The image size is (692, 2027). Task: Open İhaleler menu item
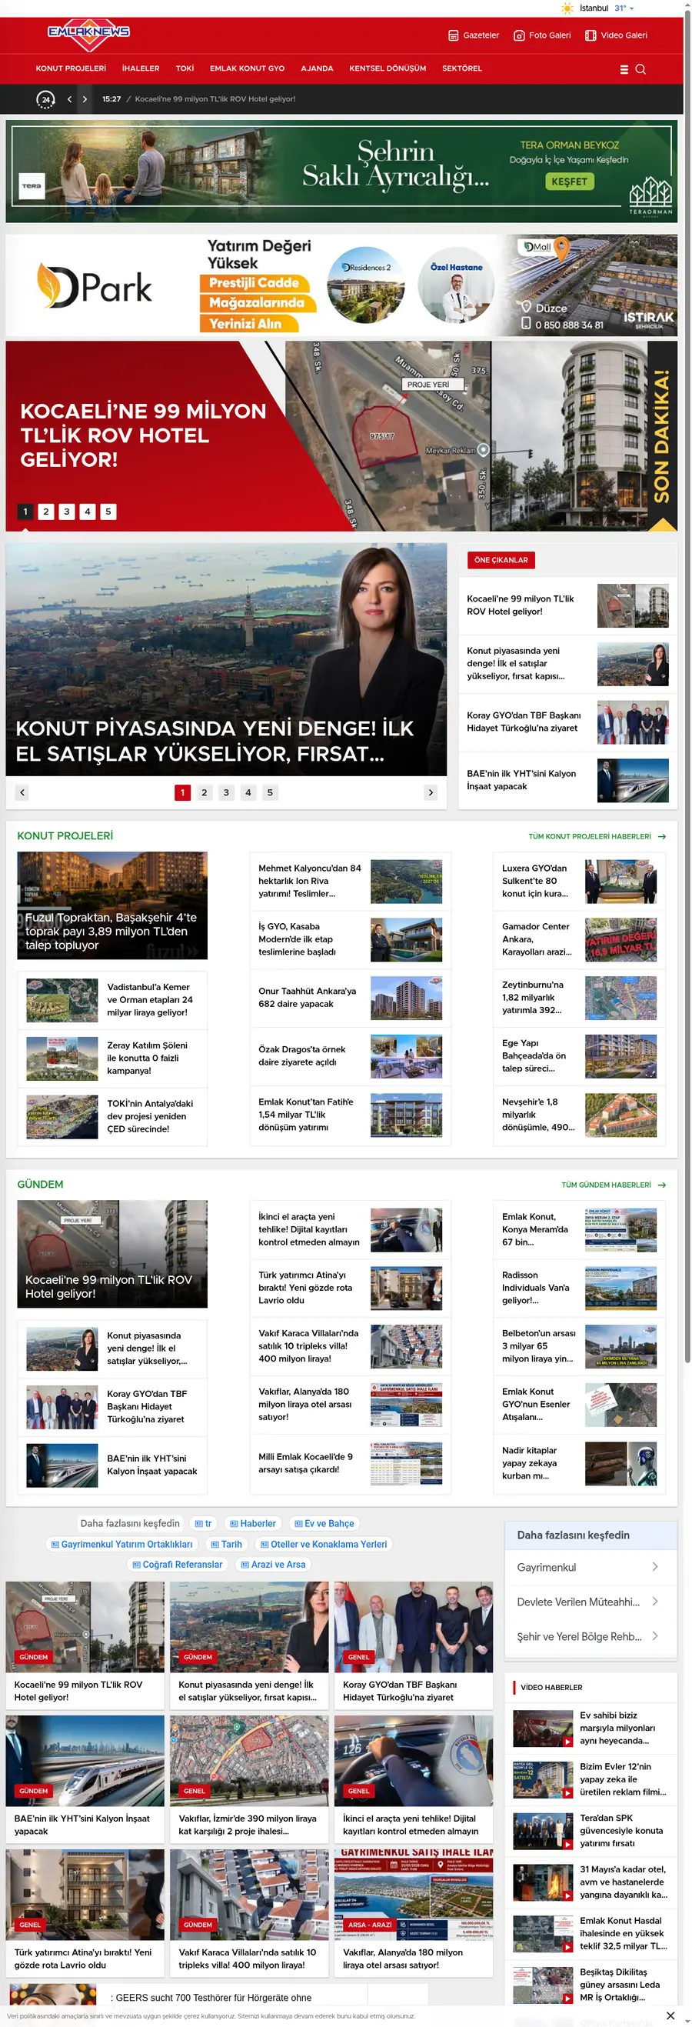(141, 68)
